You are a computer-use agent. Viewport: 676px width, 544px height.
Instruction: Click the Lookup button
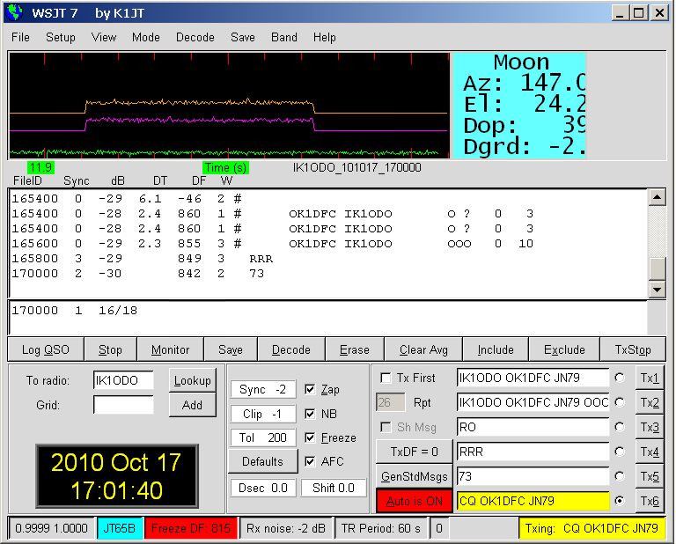click(192, 380)
